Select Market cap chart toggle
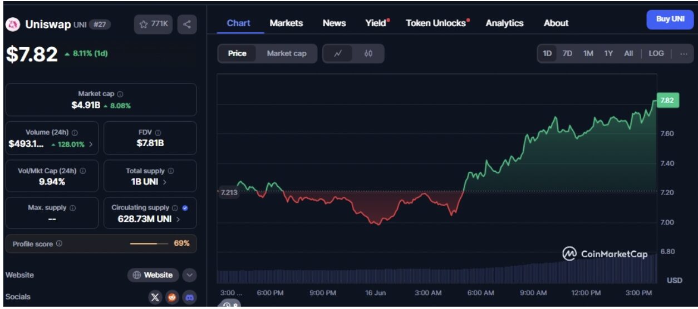This screenshot has width=698, height=309. click(x=287, y=53)
